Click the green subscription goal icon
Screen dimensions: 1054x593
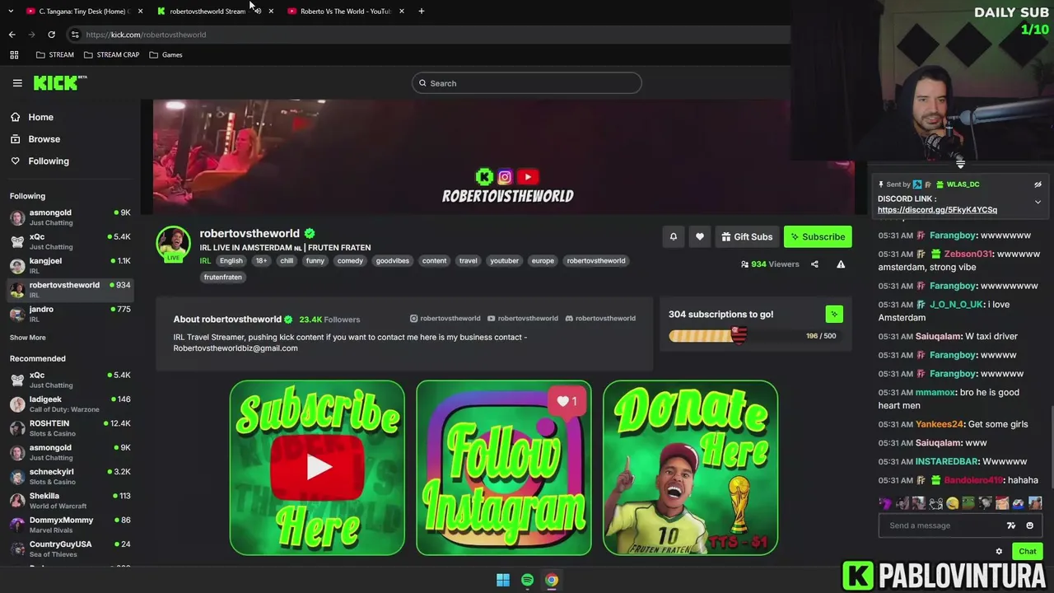tap(834, 314)
